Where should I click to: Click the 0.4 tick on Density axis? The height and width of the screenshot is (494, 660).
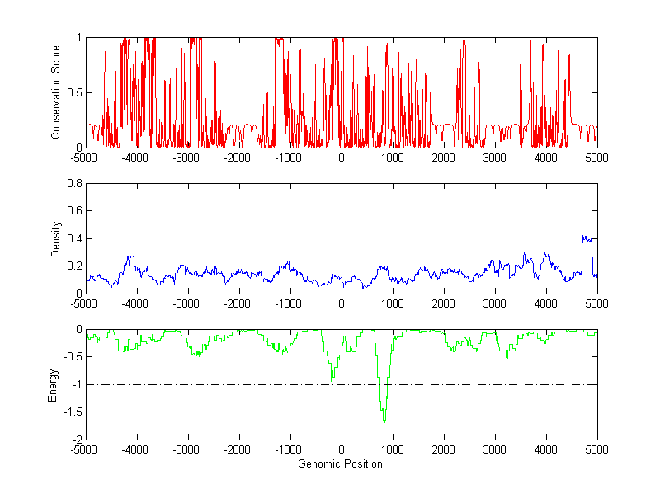tap(73, 238)
